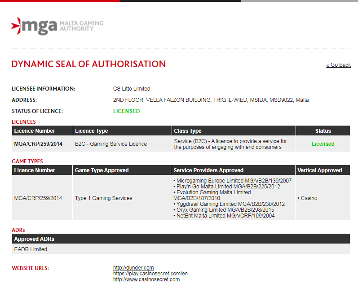The image size is (358, 292).
Task: Click the LICENCES section heading
Action: coord(24,122)
